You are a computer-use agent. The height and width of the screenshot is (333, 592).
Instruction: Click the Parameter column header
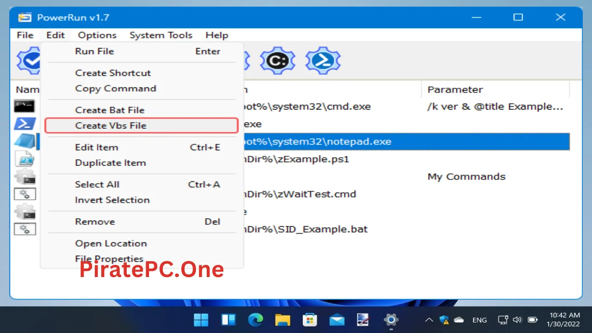click(495, 90)
